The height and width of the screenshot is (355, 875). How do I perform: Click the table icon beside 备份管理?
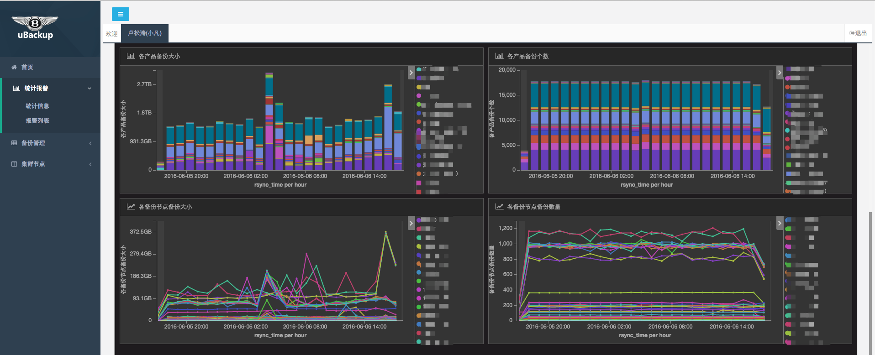click(x=14, y=143)
